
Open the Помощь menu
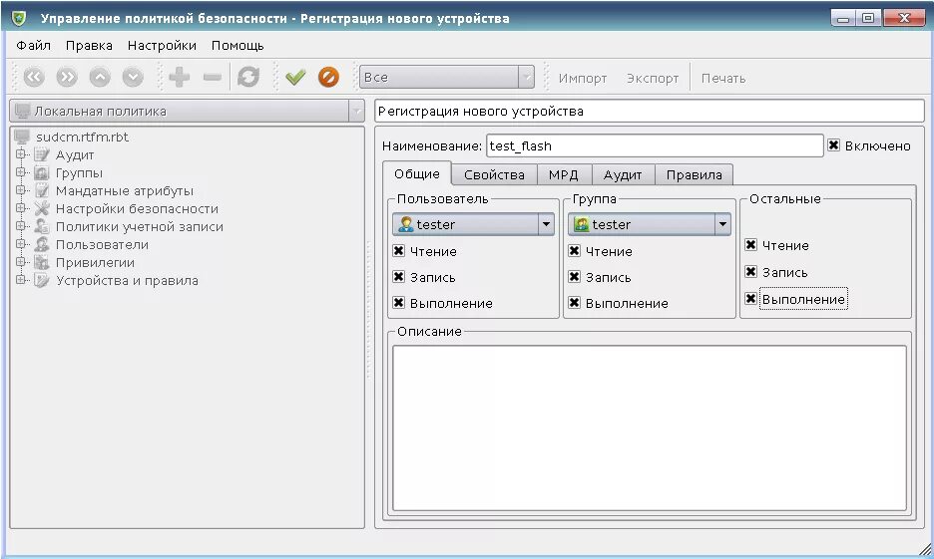(x=237, y=45)
